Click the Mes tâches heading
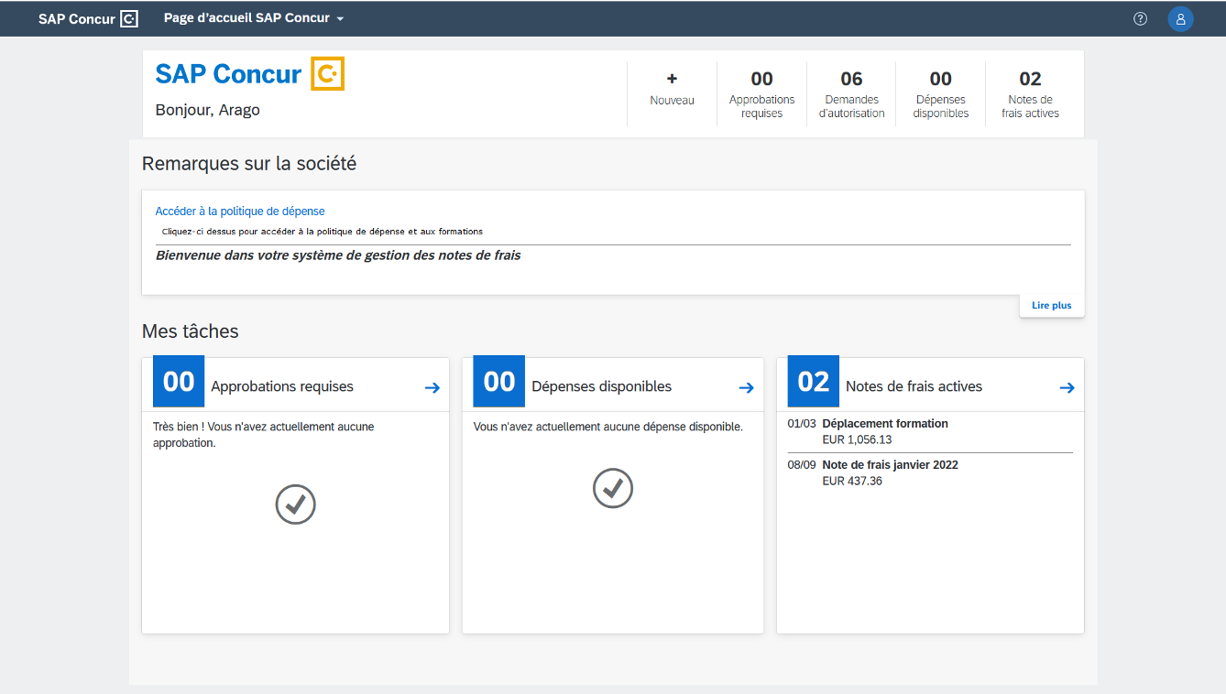The width and height of the screenshot is (1226, 694). [x=191, y=331]
